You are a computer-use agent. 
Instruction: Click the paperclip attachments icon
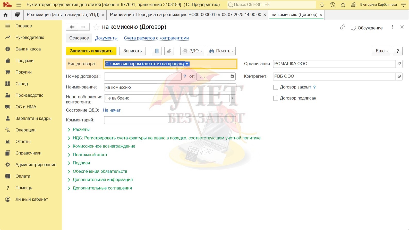(x=169, y=51)
